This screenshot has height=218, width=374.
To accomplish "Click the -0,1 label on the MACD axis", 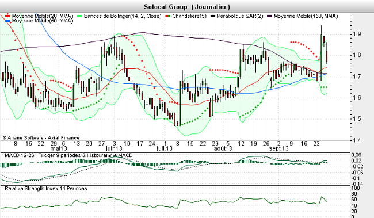I will click(356, 178).
